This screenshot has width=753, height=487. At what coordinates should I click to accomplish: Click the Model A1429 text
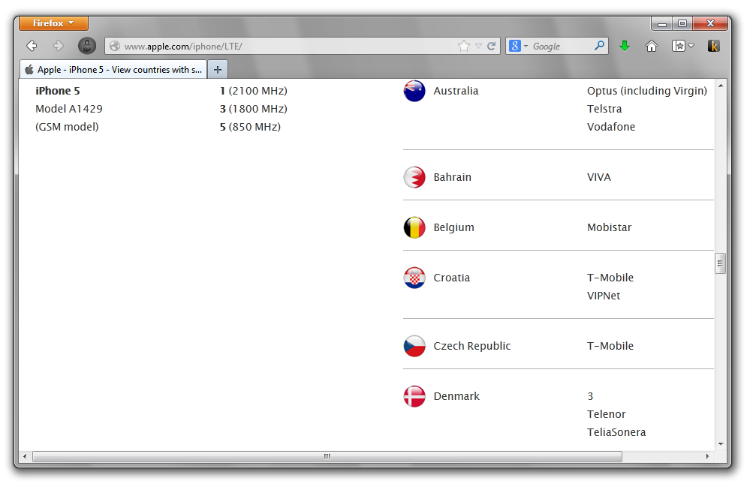point(68,109)
